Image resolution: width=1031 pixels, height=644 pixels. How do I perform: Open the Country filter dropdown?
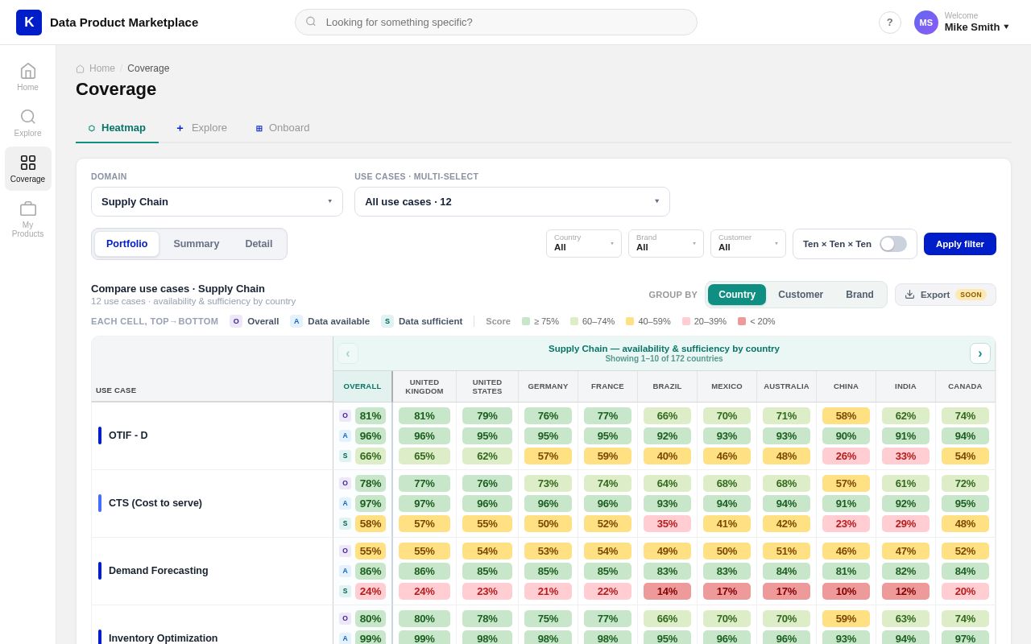click(x=584, y=244)
